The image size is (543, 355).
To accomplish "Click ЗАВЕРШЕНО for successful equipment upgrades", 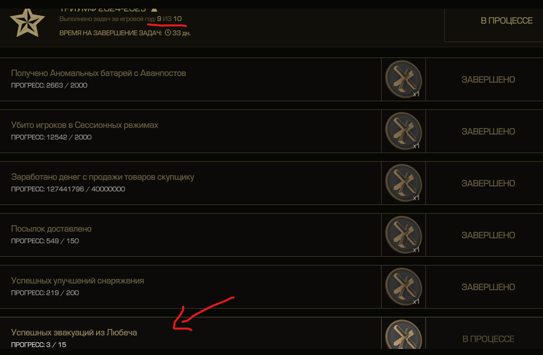I will (x=488, y=287).
